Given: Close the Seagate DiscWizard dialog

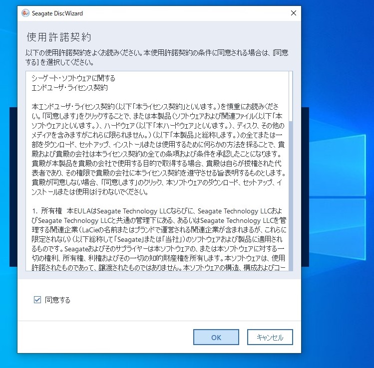Looking at the screenshot, I should (294, 13).
